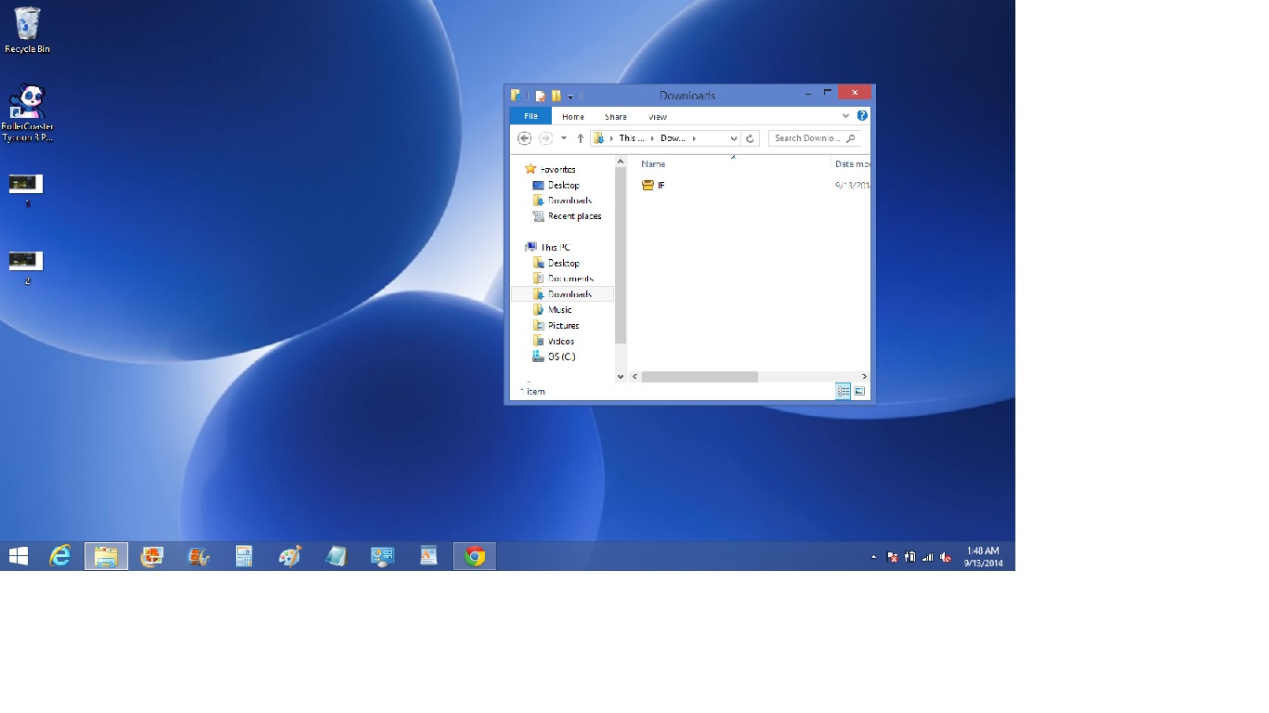Open the recent locations dropdown
The height and width of the screenshot is (713, 1269).
563,138
